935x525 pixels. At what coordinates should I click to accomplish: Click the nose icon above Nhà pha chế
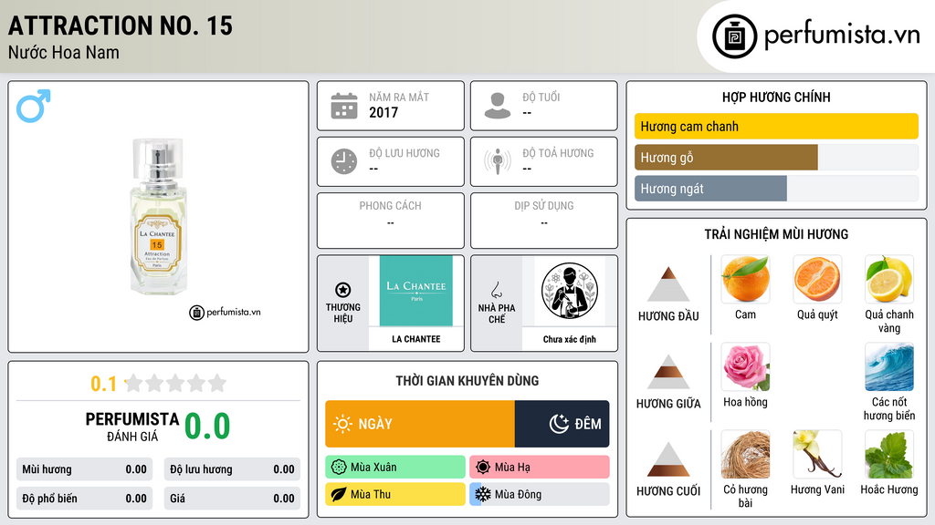496,290
